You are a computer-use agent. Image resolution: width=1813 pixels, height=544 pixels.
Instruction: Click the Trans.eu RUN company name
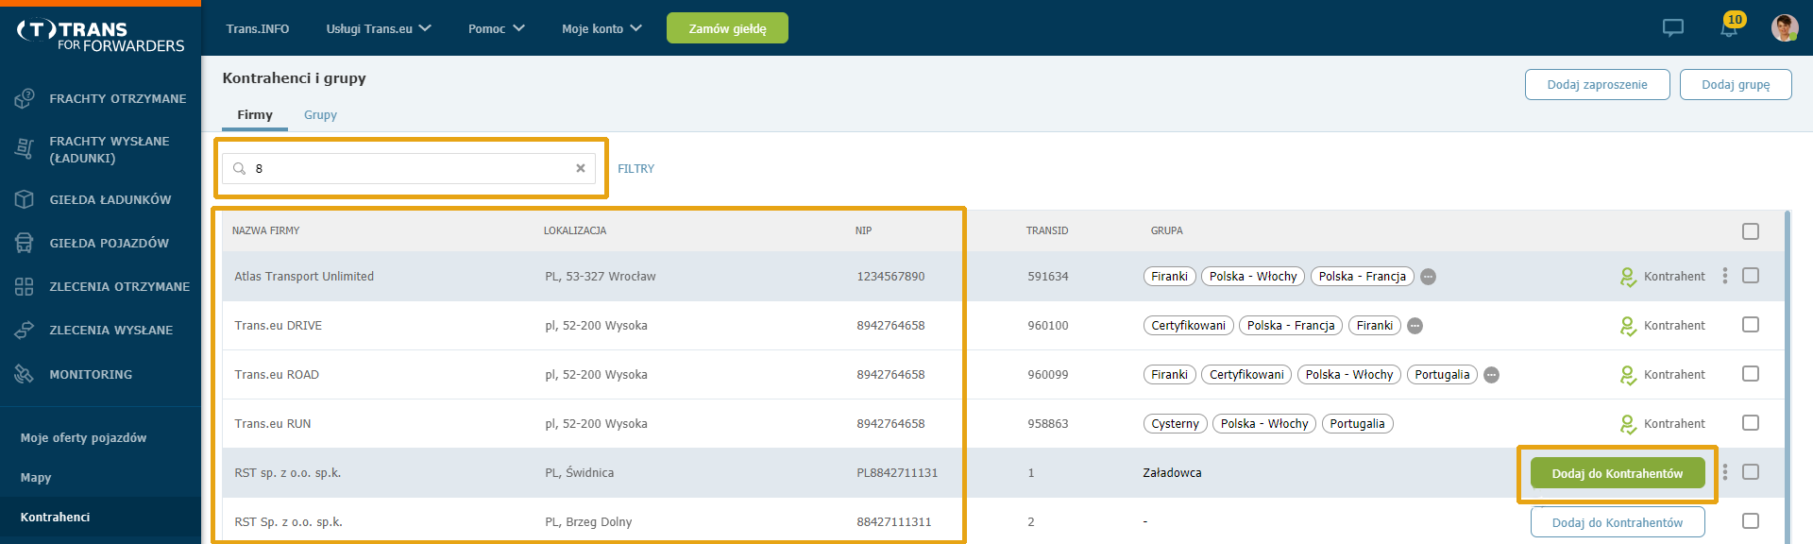click(x=273, y=424)
